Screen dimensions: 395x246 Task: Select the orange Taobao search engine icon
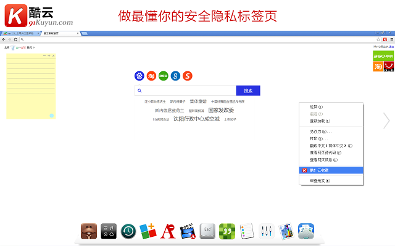151,76
